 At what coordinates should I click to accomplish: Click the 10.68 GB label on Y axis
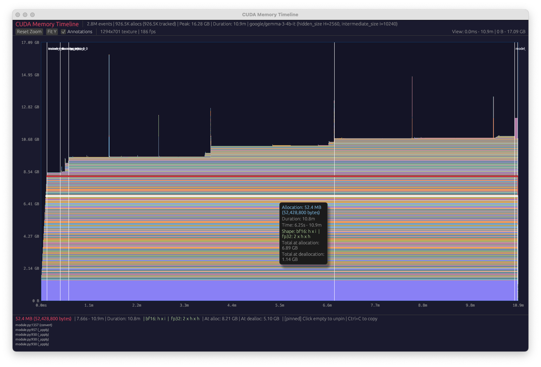tap(30, 139)
